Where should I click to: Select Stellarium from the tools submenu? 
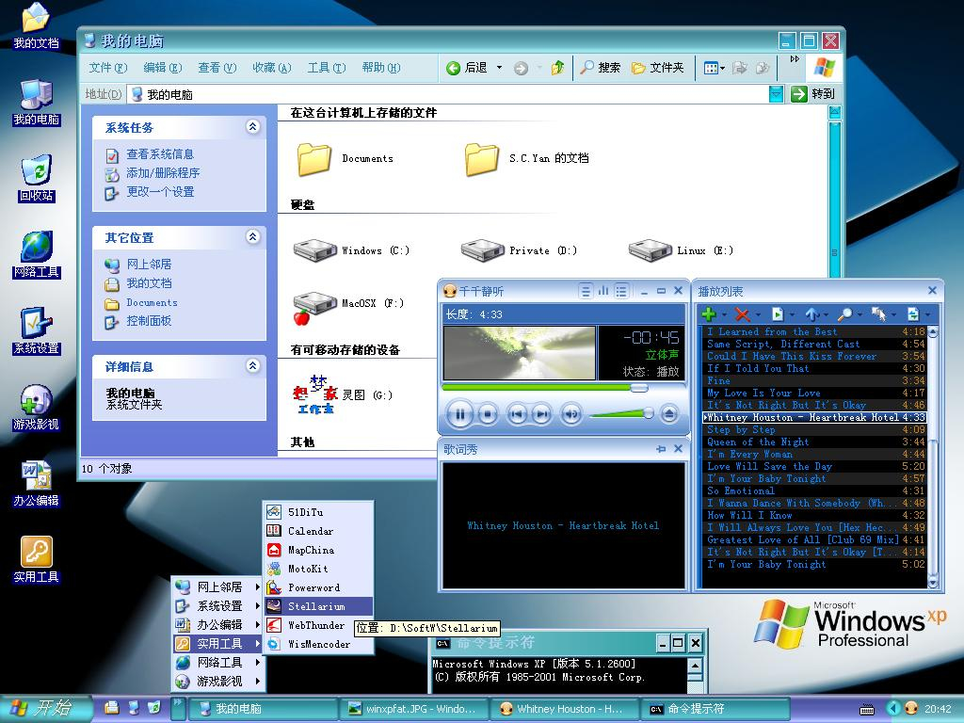(316, 606)
